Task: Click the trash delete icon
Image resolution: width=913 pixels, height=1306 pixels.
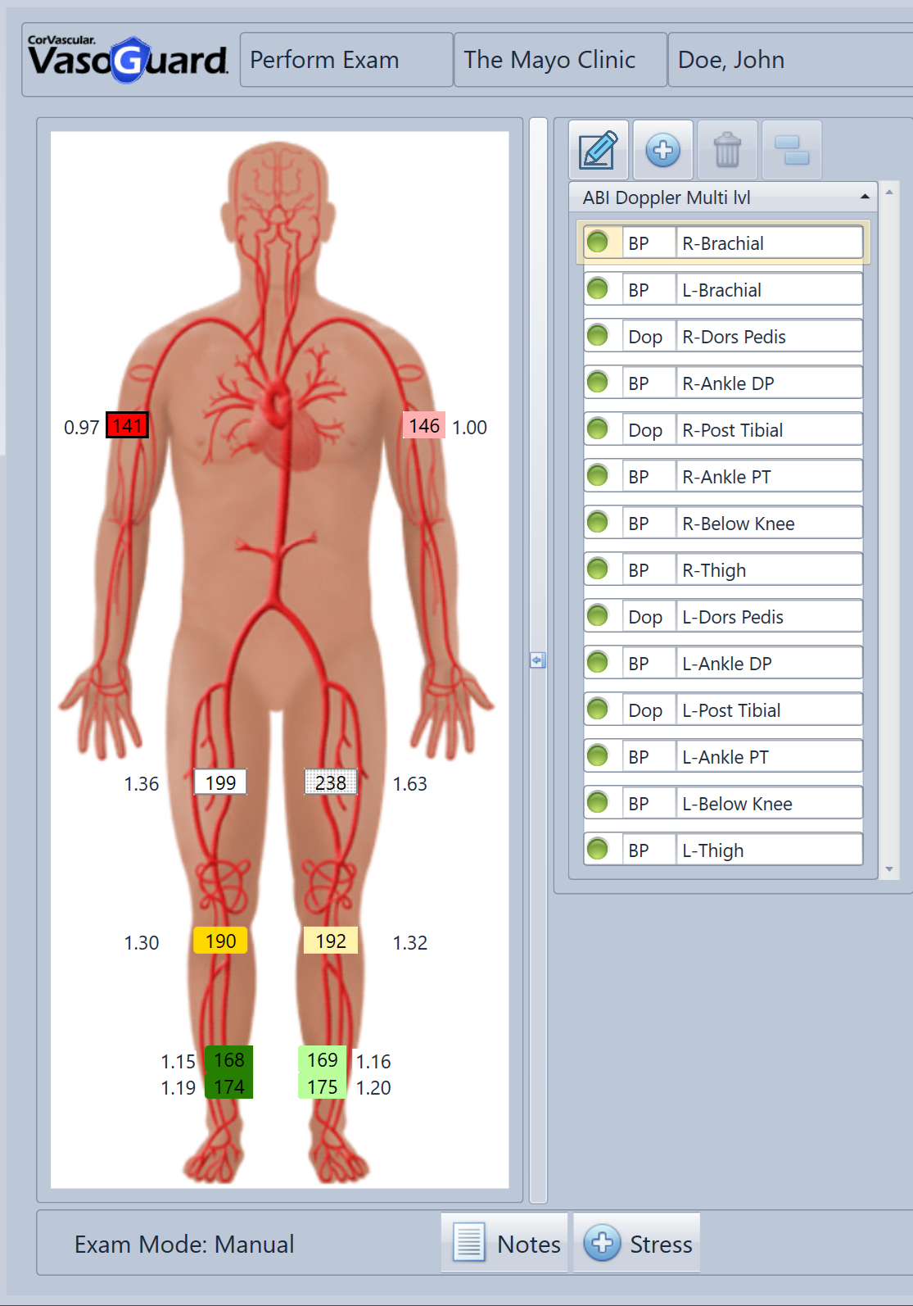Action: click(x=727, y=150)
